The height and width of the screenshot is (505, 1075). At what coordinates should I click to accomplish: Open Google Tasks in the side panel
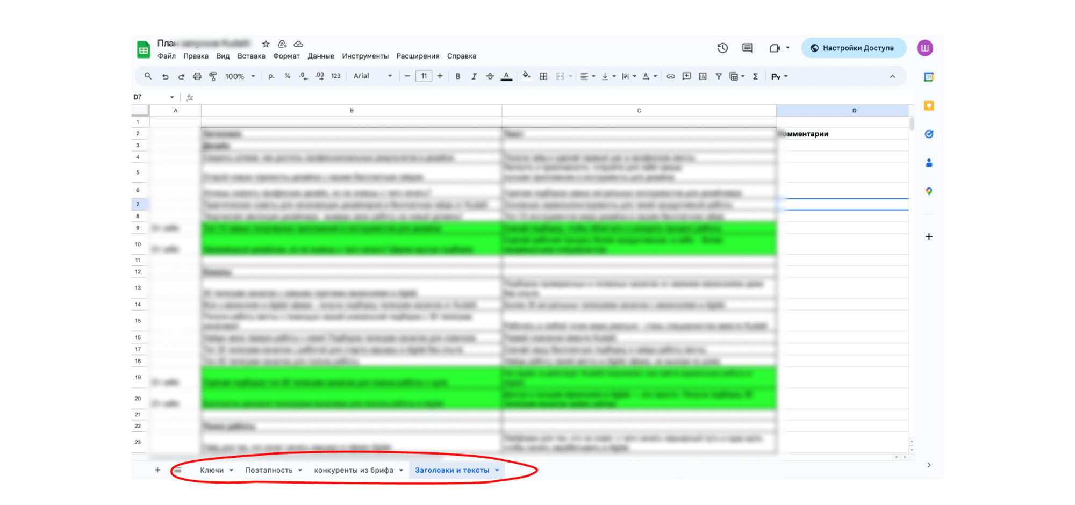pos(929,134)
